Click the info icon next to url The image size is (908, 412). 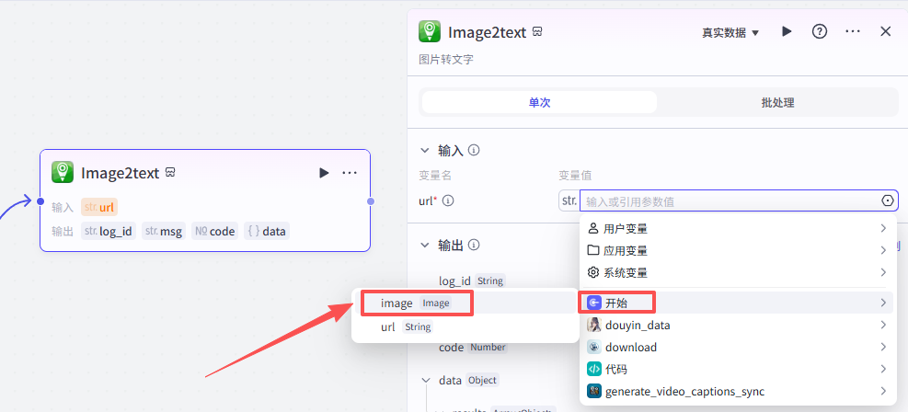coord(449,200)
